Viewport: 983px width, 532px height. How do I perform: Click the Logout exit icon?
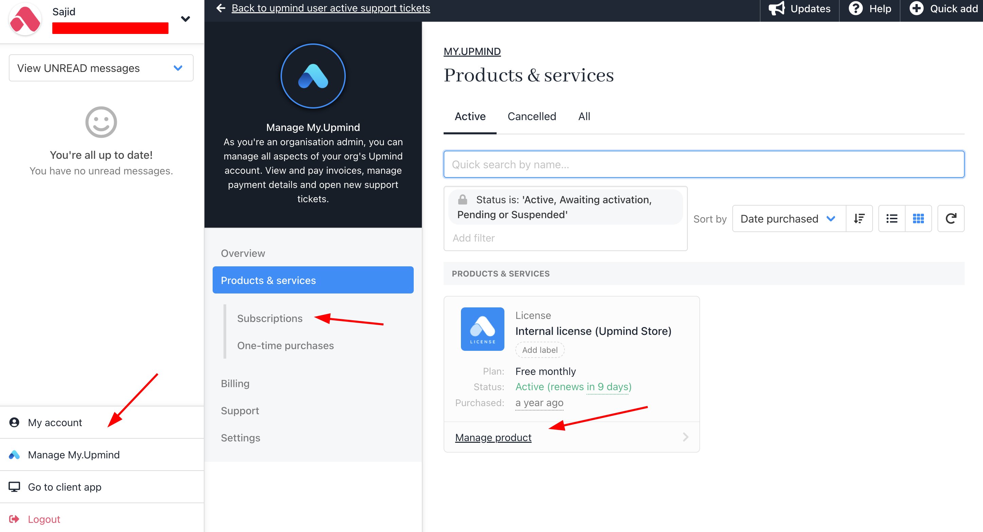pyautogui.click(x=15, y=519)
